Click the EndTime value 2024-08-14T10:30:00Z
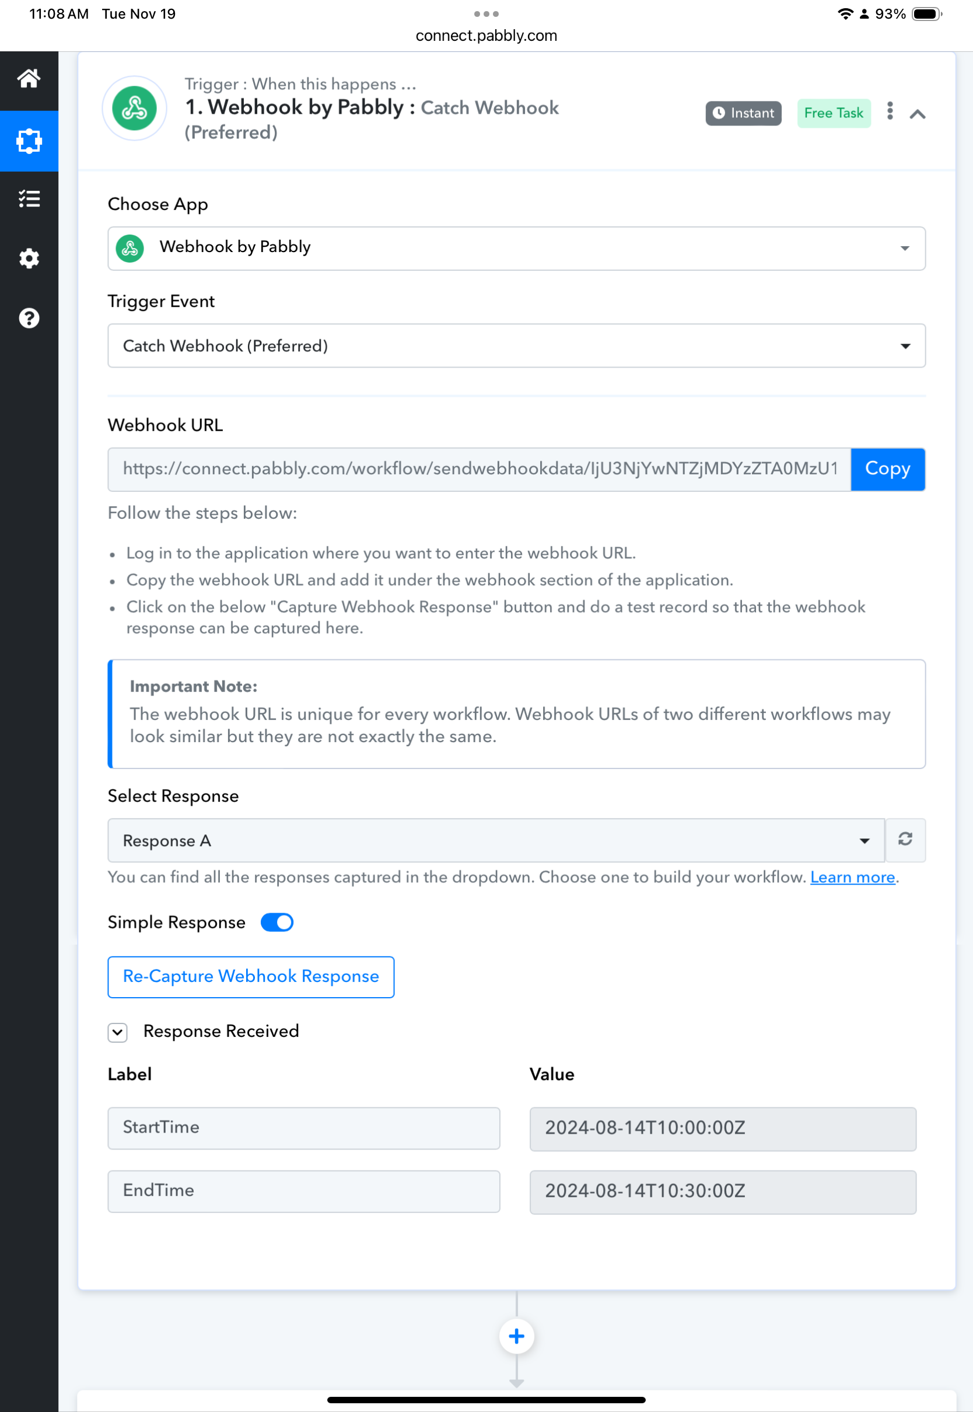 (722, 1192)
